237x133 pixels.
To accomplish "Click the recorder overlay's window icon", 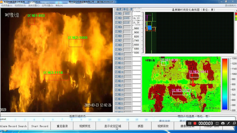I will (234, 123).
